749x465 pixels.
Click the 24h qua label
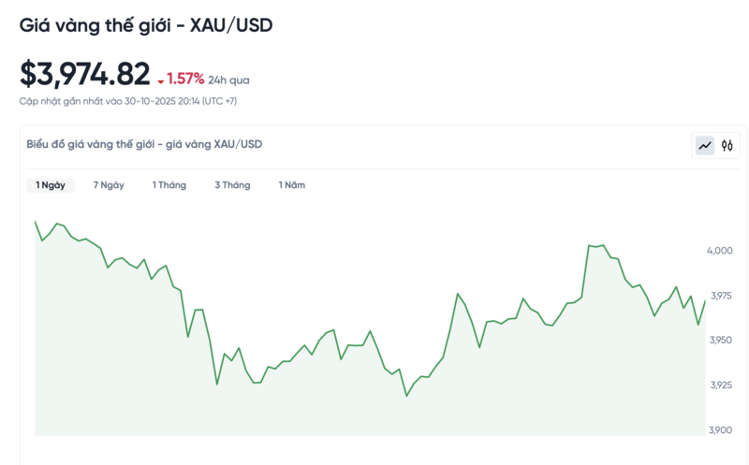[228, 80]
